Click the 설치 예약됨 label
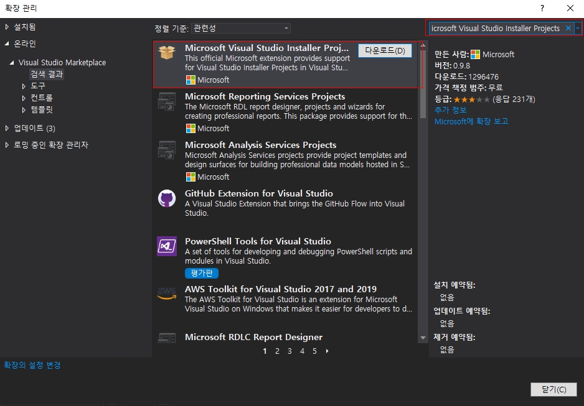Viewport: 584px width, 406px height. tap(454, 285)
